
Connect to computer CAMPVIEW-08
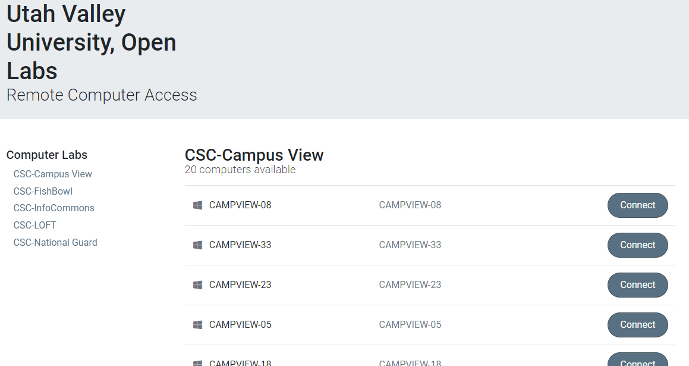click(x=638, y=205)
